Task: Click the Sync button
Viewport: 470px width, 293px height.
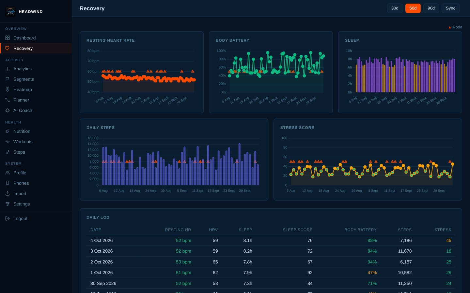Action: tap(450, 8)
